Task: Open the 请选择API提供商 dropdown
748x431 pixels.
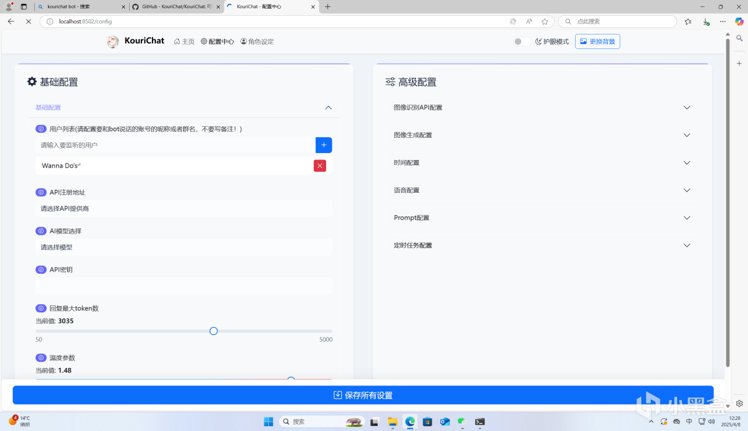Action: [184, 208]
